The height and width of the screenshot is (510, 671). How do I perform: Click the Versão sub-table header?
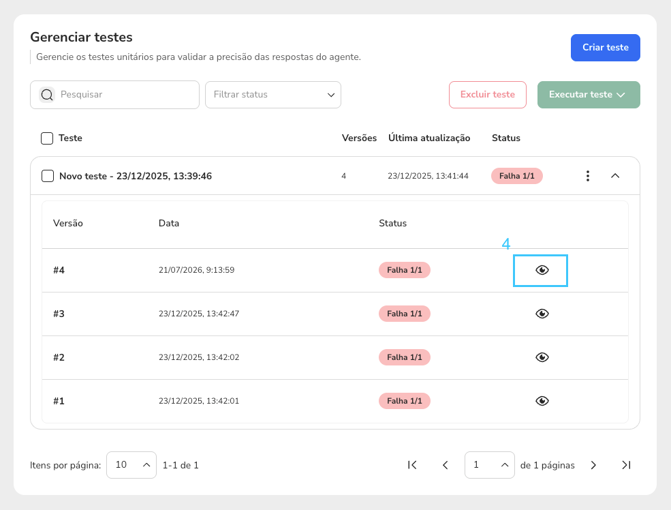coord(68,223)
